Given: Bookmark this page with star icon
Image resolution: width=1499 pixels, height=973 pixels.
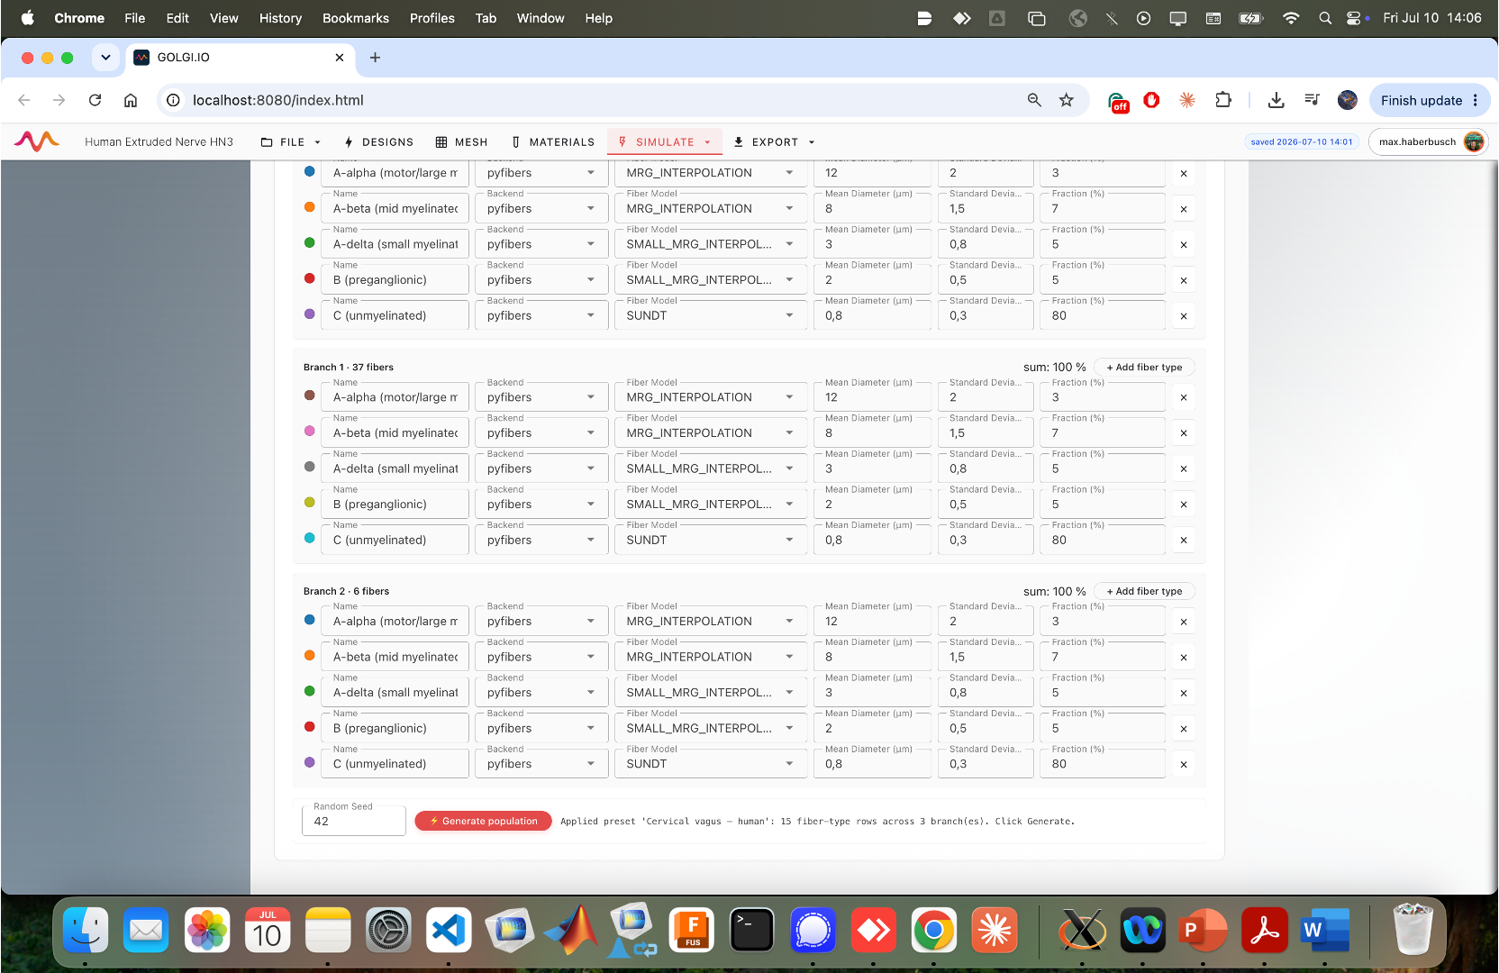Looking at the screenshot, I should click(x=1067, y=100).
